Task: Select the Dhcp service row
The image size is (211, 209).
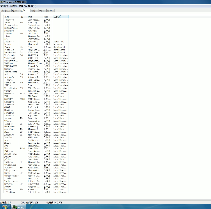Action: tap(36, 132)
